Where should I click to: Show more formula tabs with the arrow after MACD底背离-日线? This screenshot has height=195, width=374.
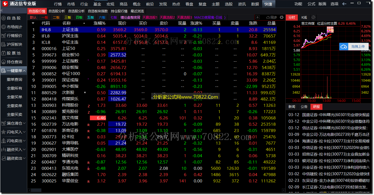(x=225, y=17)
